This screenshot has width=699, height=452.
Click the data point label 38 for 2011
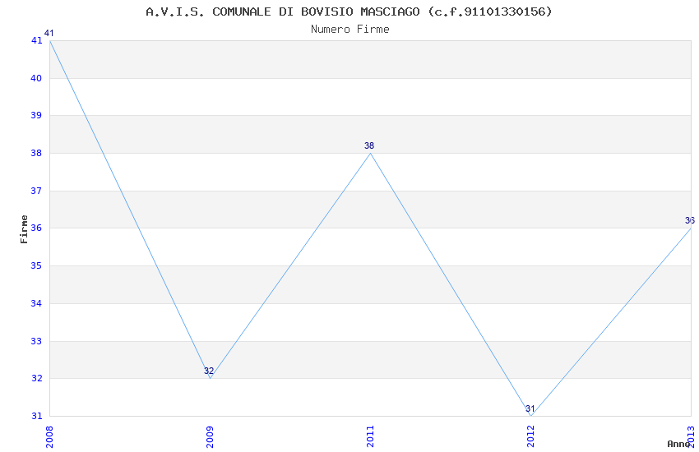click(x=369, y=145)
